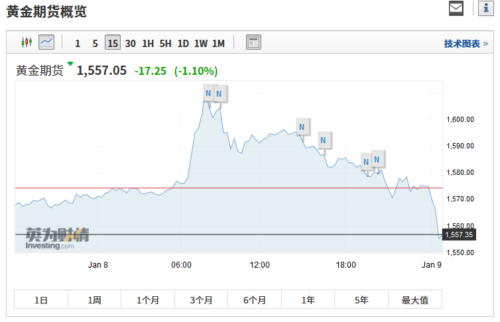
Task: Click the envelope mail icon
Action: (456, 9)
